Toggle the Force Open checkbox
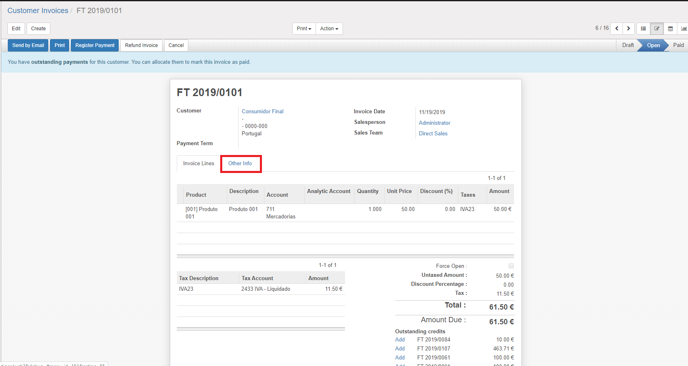The image size is (688, 366). 511,266
